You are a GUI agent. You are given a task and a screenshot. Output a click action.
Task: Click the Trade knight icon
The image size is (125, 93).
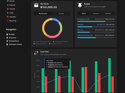pos(8,13)
